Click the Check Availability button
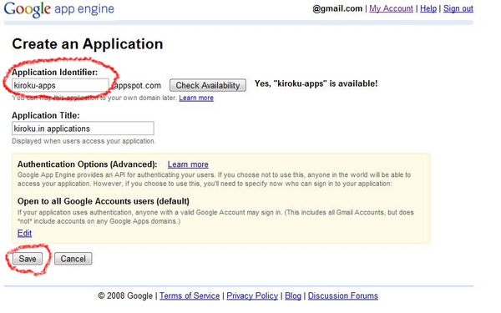 pos(208,85)
